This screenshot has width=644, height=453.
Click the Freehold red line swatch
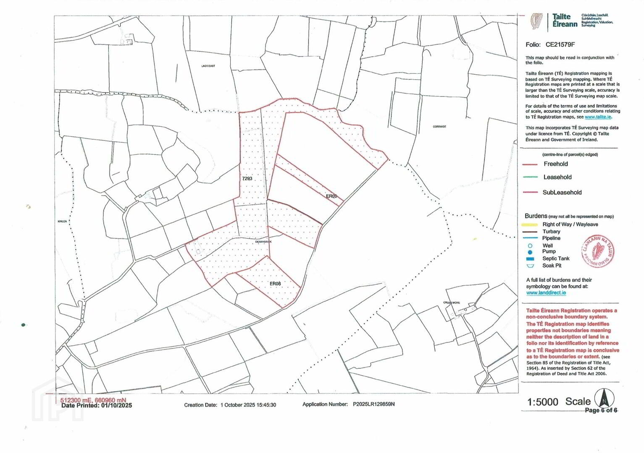530,164
